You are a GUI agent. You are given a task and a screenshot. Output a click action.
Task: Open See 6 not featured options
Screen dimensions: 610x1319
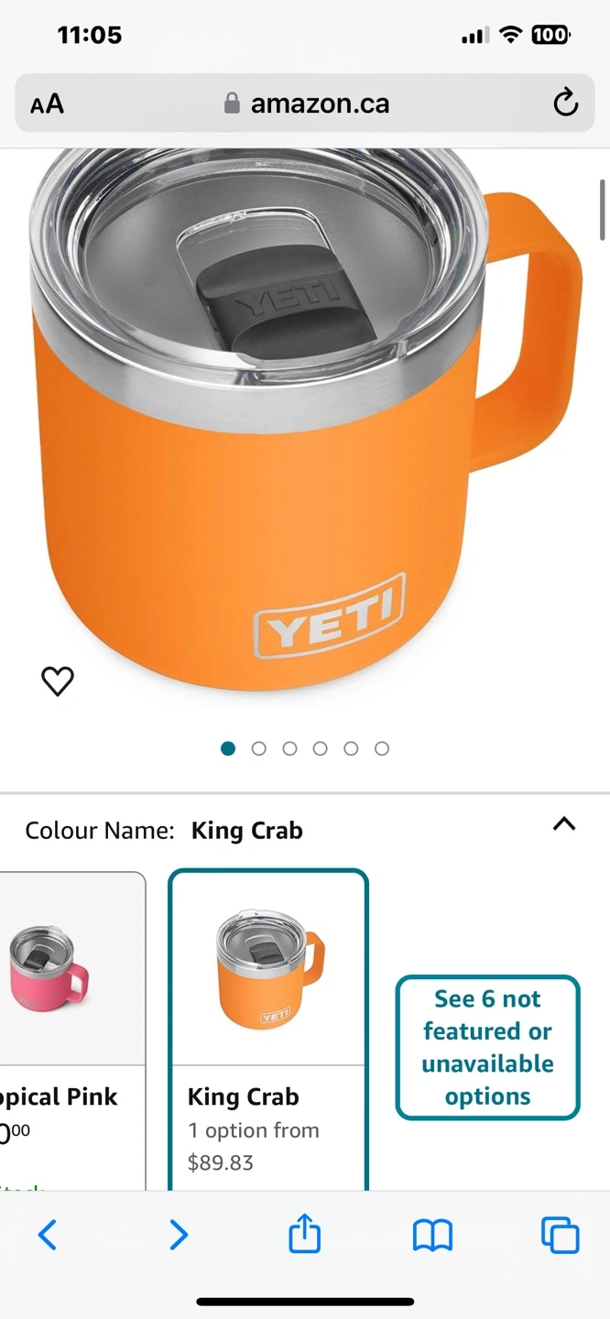(x=488, y=1047)
